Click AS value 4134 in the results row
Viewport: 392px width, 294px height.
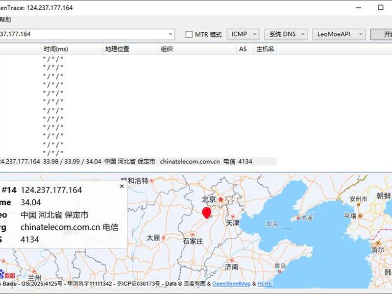(245, 162)
